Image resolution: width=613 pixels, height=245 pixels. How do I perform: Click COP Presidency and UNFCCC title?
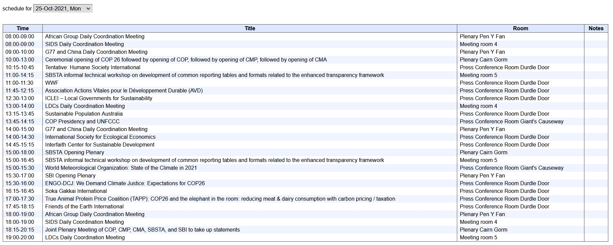pyautogui.click(x=82, y=121)
